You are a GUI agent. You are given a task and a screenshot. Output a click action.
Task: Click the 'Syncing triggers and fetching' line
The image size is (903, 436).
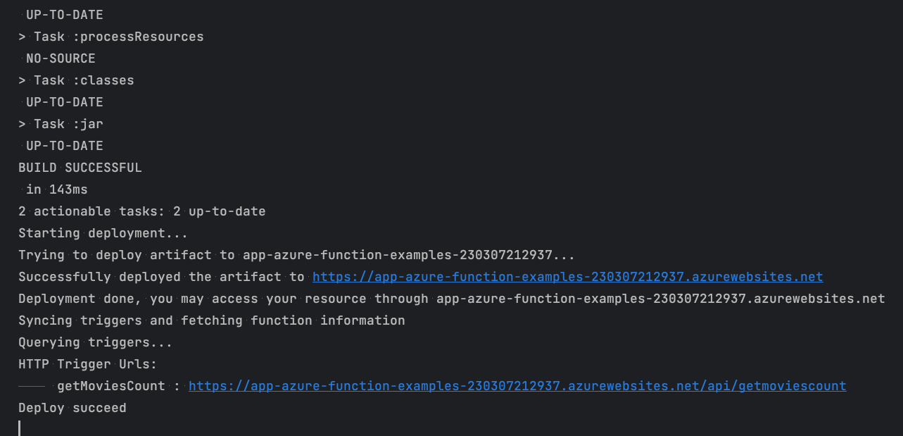pos(212,320)
